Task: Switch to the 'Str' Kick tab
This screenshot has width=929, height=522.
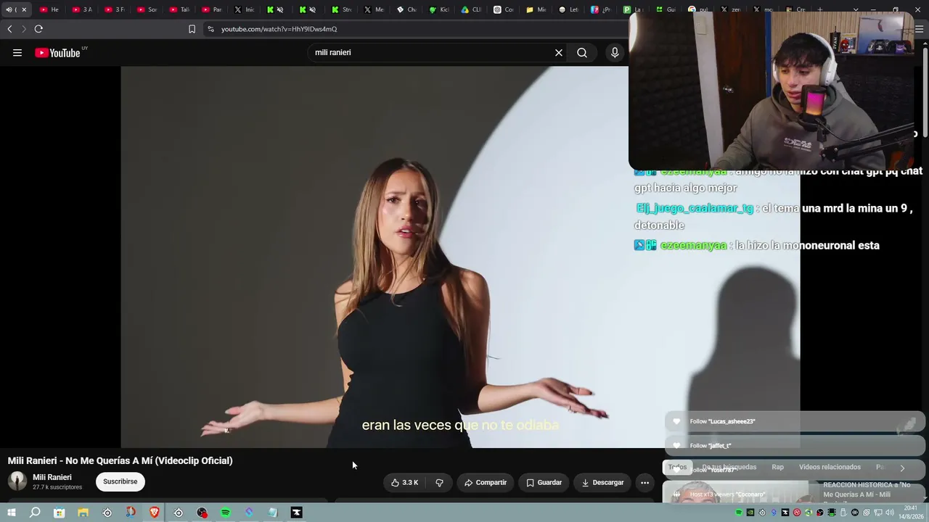Action: tap(342, 9)
